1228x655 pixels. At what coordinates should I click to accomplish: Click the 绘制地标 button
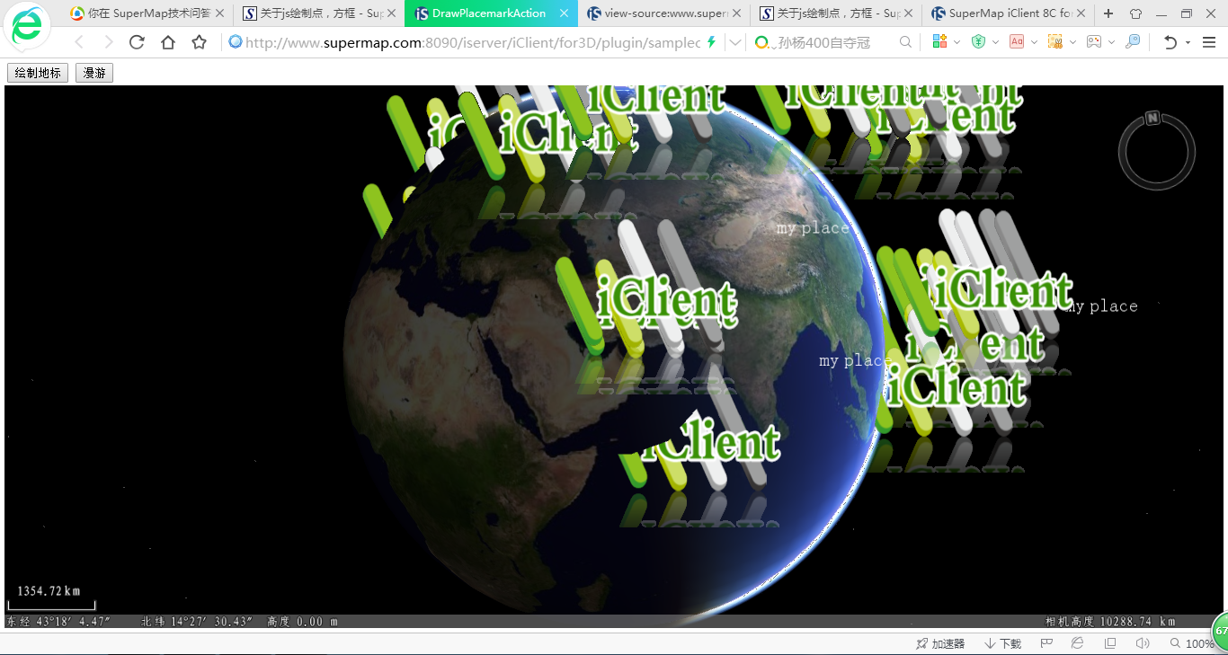click(38, 74)
